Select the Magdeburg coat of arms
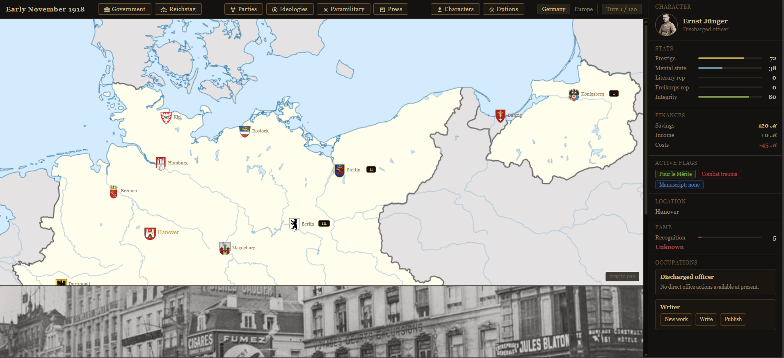 pyautogui.click(x=224, y=248)
